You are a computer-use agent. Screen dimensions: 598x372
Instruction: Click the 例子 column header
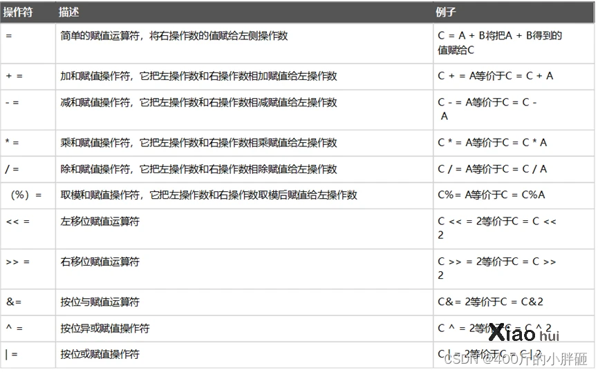click(x=446, y=12)
